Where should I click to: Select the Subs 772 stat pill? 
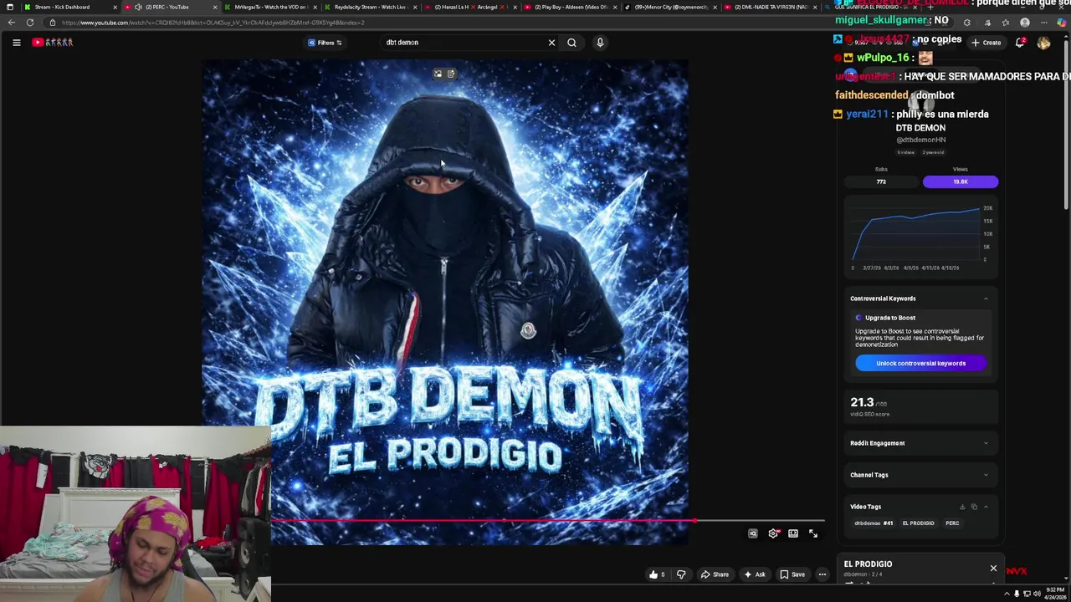(881, 181)
